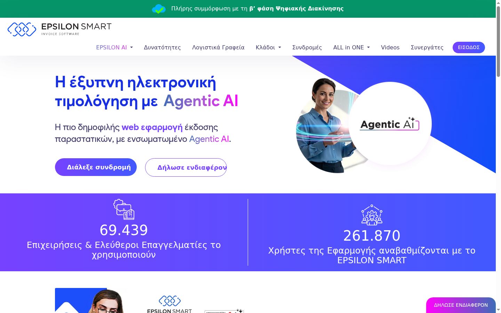Open the Λογιστικά Γραφεία menu item
The height and width of the screenshot is (313, 501).
coord(218,47)
